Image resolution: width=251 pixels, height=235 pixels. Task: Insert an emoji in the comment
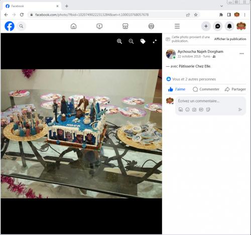pos(187,109)
